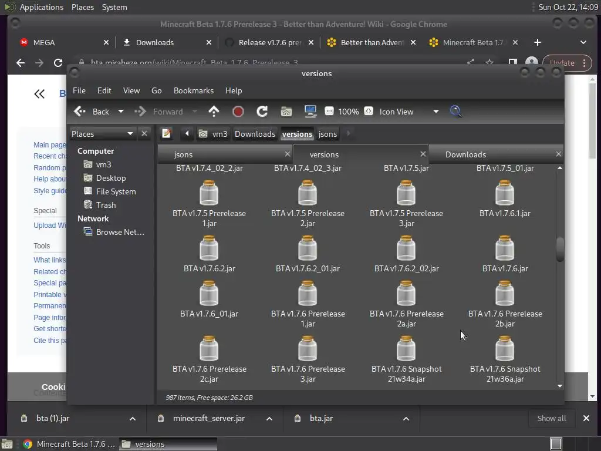601x451 pixels.
Task: Open the View menu
Action: coord(131,90)
